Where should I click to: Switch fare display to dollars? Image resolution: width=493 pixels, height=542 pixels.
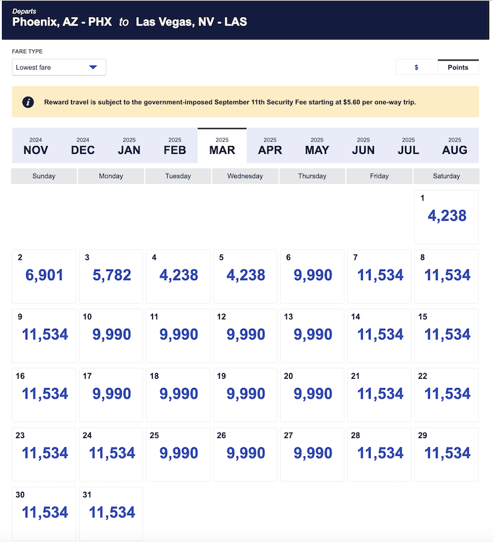[417, 67]
